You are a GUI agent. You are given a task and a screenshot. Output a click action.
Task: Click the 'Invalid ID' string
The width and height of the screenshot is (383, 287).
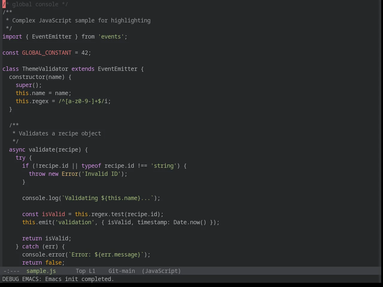click(x=101, y=174)
